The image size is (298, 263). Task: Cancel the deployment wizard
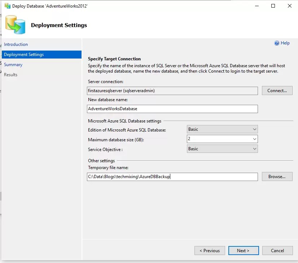(277, 251)
